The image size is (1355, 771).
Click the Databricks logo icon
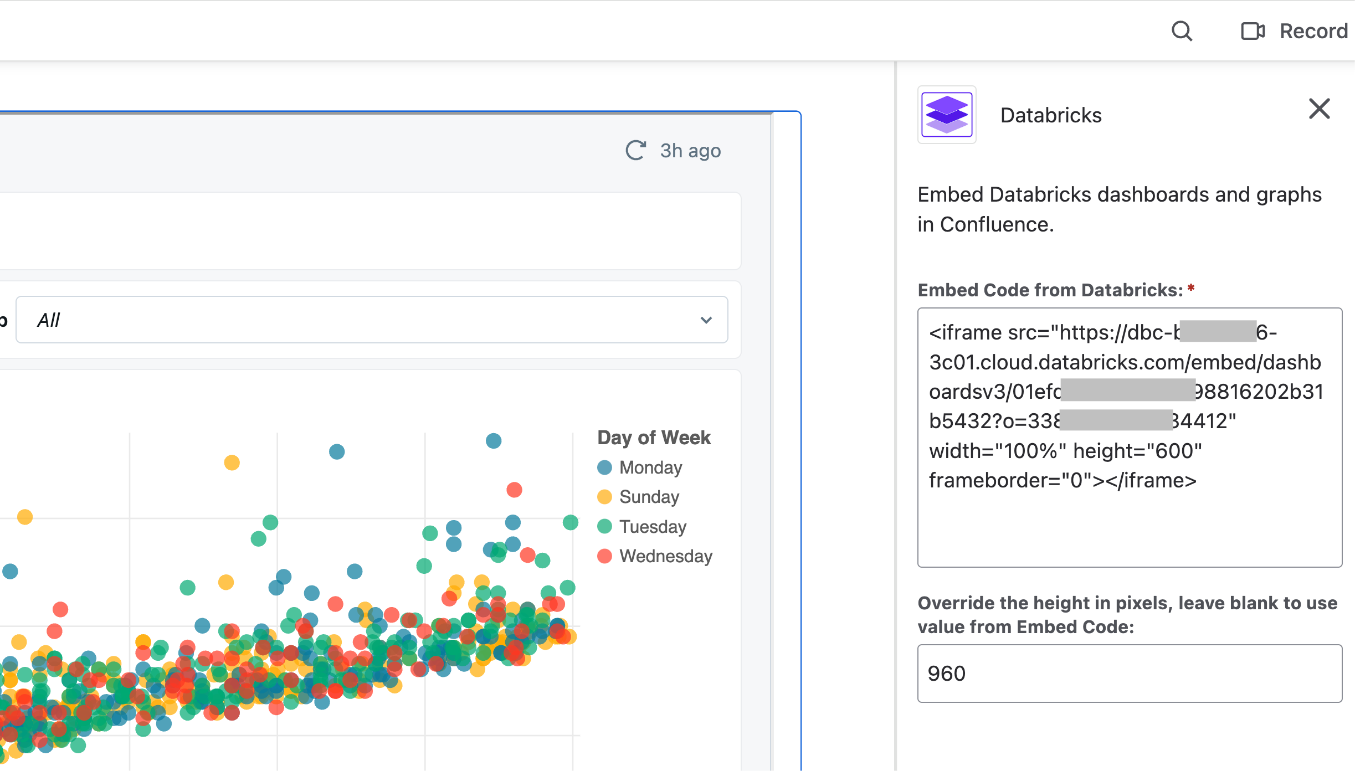tap(947, 115)
